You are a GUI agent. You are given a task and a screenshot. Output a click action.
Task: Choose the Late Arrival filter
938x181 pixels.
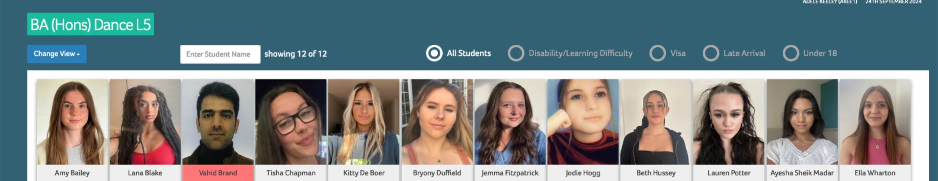click(x=711, y=53)
